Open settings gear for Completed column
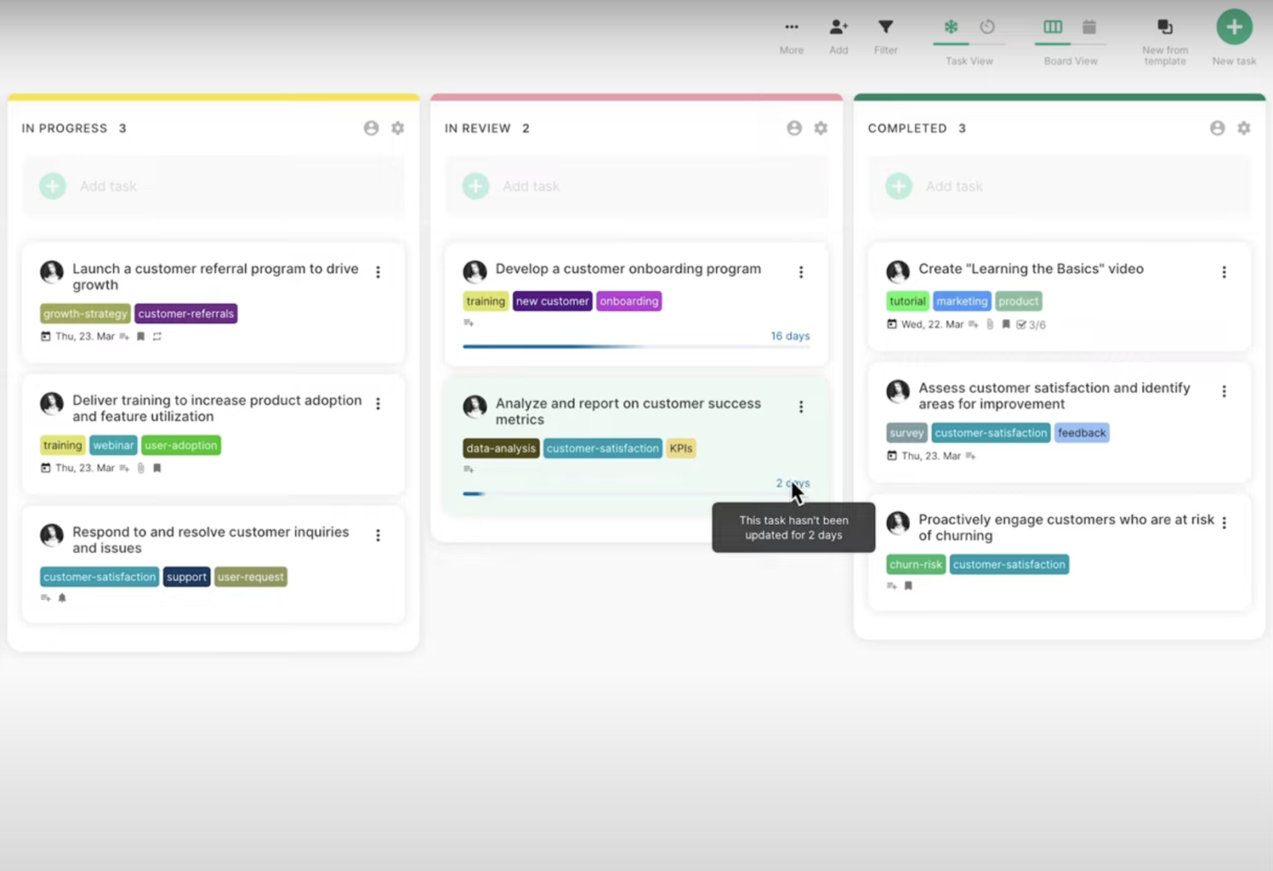Screen dimensions: 1273x871 point(1244,128)
